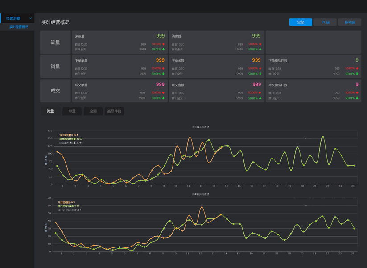Click the 50.01% value in 访客数 card

(x=253, y=49)
